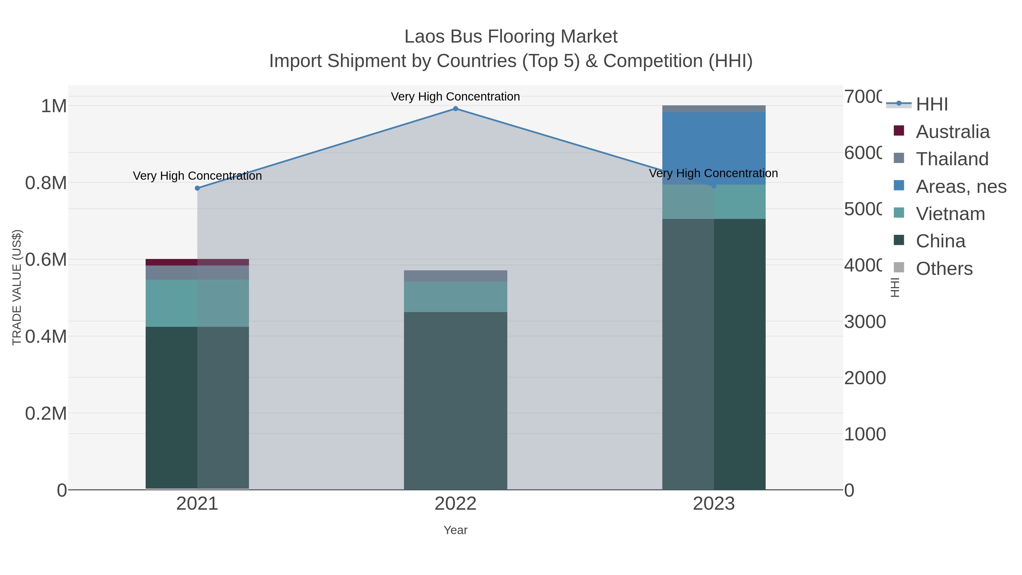Image resolution: width=1022 pixels, height=575 pixels.
Task: Click the Thailand bar segment for 2021
Action: click(197, 273)
